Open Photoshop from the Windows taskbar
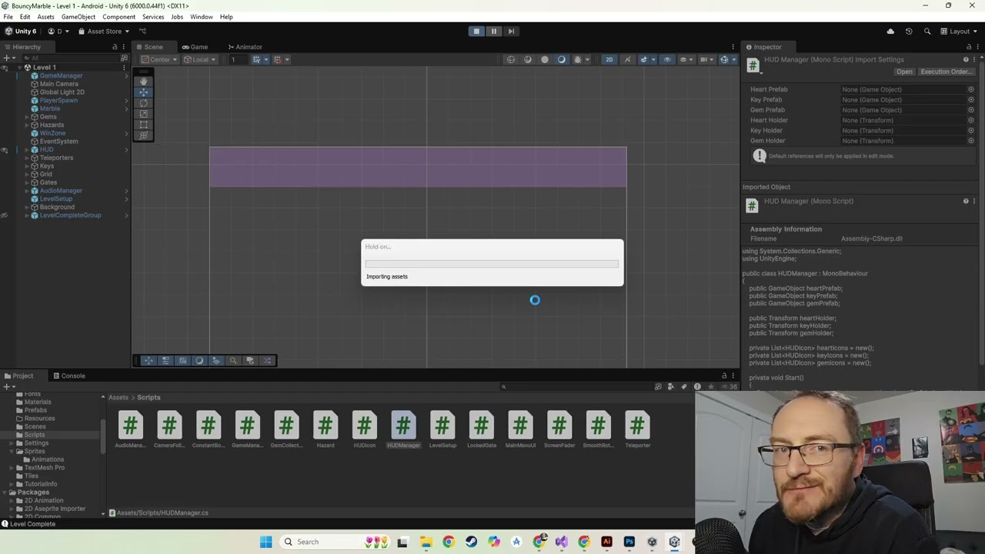Image resolution: width=985 pixels, height=554 pixels. click(629, 542)
